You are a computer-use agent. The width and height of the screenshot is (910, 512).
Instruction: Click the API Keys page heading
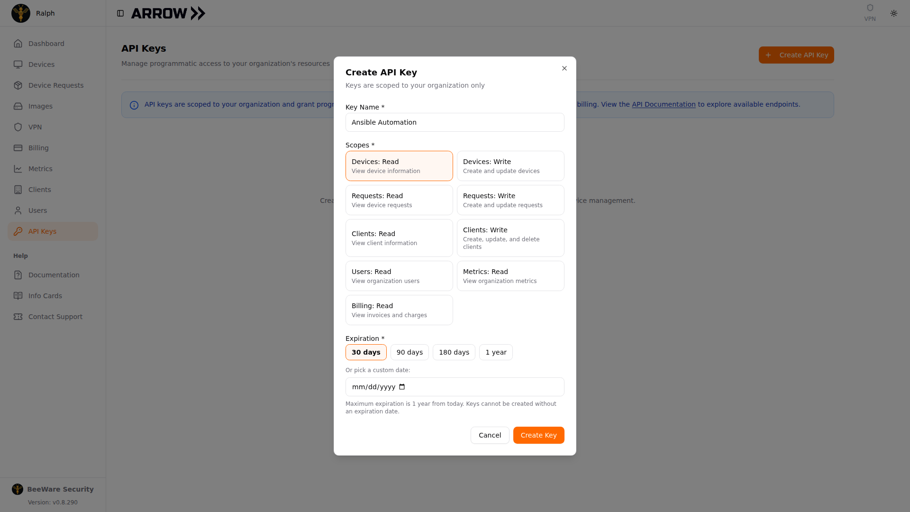[x=144, y=48]
